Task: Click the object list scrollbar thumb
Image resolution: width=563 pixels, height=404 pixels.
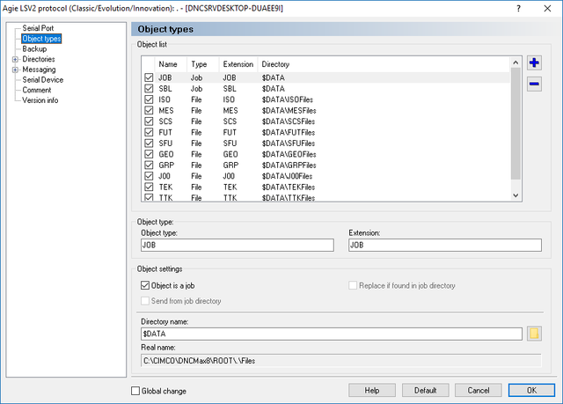Action: pyautogui.click(x=515, y=123)
